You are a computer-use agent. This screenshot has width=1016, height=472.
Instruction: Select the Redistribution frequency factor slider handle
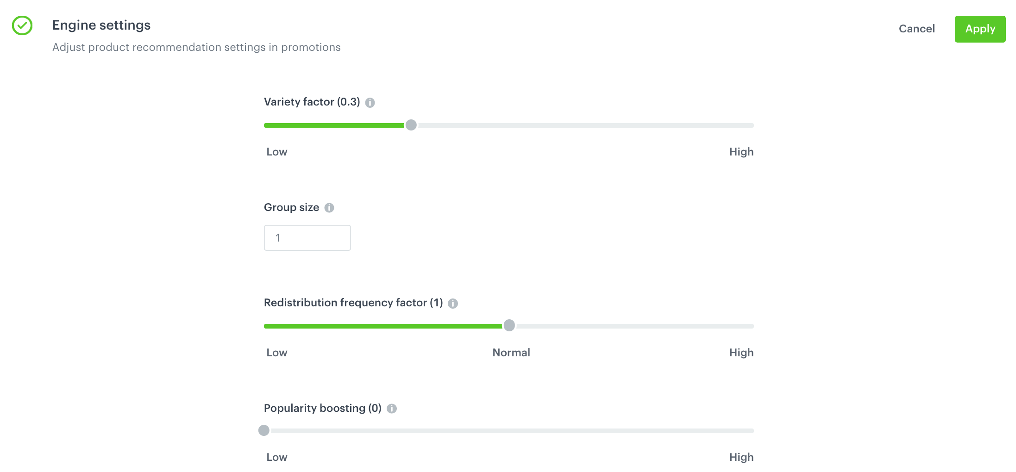(510, 326)
